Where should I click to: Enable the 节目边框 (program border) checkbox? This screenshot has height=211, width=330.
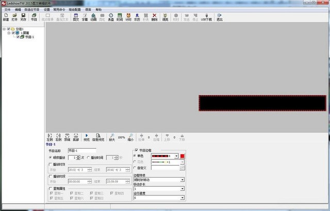(136, 150)
